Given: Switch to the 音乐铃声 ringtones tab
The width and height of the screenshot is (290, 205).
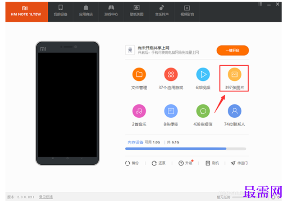Looking at the screenshot, I should (162, 12).
